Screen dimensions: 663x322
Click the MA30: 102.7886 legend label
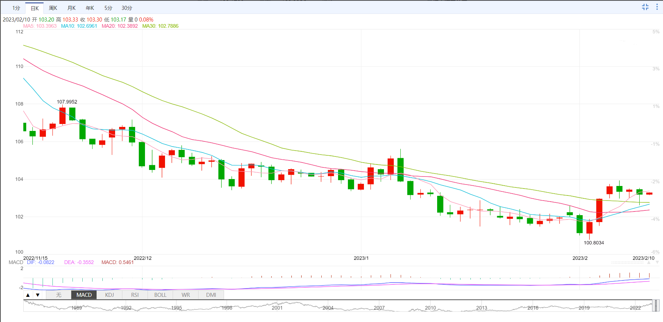click(160, 26)
